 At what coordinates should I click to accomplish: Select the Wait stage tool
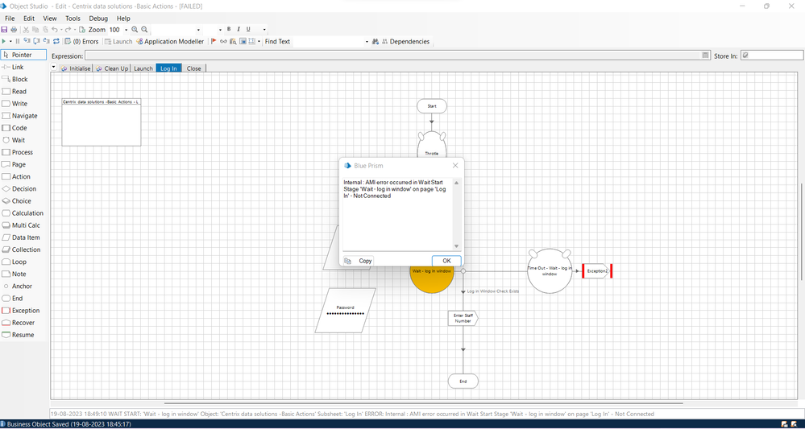coord(18,140)
